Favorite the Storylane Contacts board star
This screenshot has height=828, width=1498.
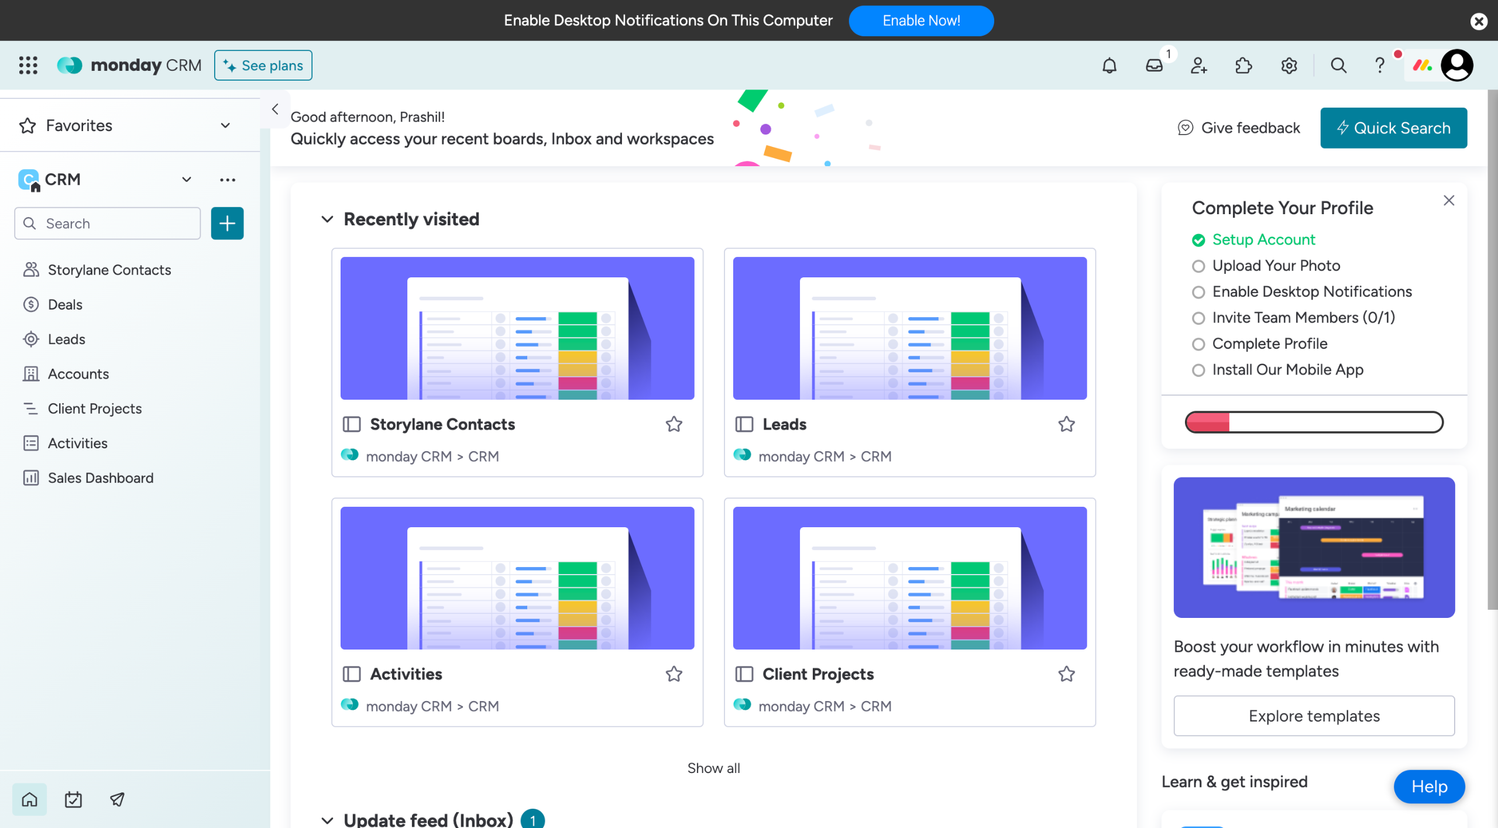pos(674,424)
